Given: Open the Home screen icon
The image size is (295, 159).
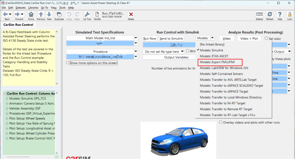Looking at the screenshot, I should click(x=31, y=14).
